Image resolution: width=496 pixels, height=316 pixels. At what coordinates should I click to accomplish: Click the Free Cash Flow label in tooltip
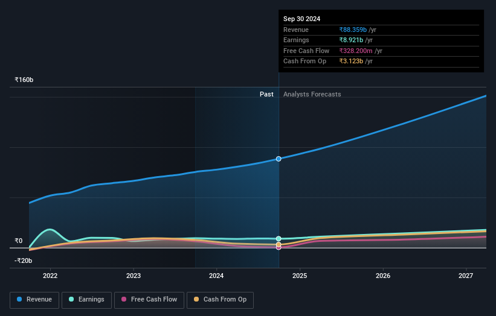(306, 51)
